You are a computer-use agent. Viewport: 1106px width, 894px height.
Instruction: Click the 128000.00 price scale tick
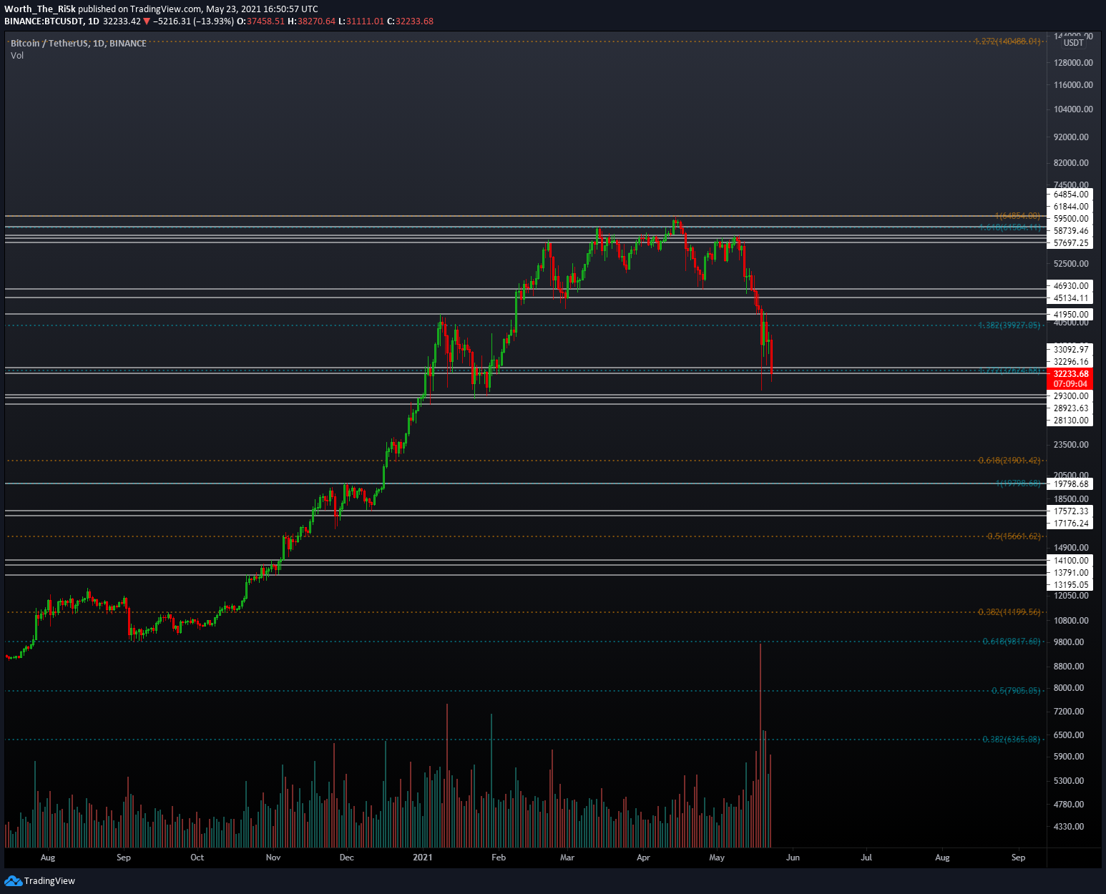click(x=1073, y=63)
